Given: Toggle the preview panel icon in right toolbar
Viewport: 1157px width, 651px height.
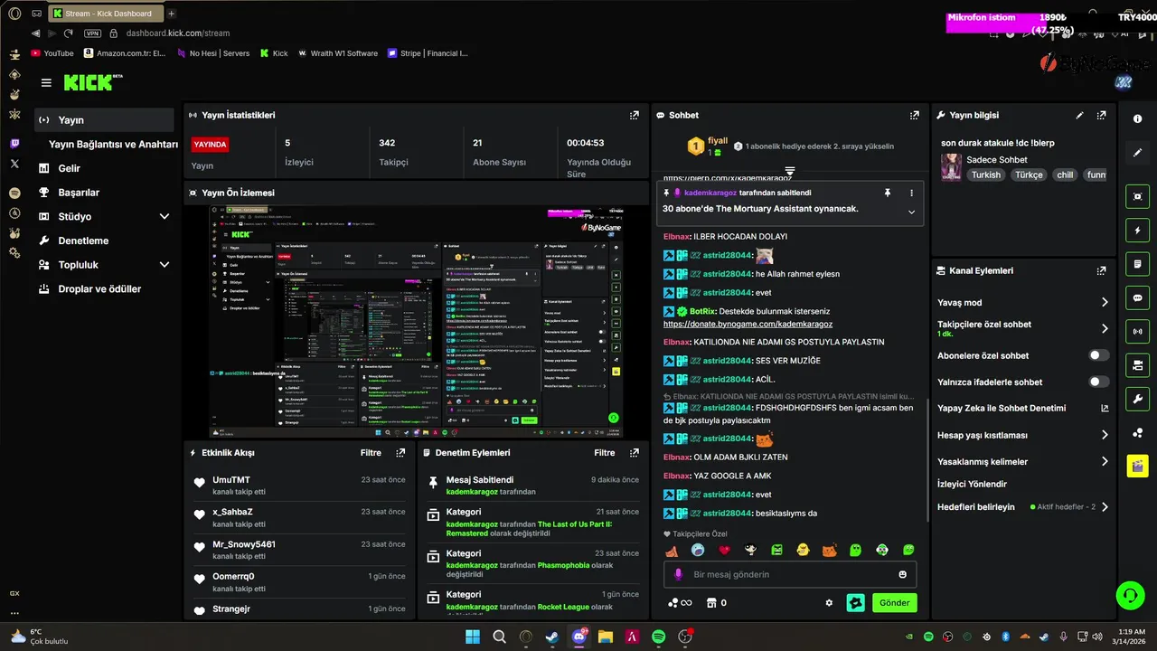Looking at the screenshot, I should point(1137,196).
